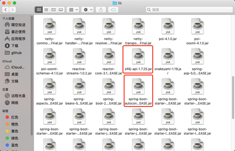Select the 红色 red tag
235x151 pixels.
(x=12, y=117)
